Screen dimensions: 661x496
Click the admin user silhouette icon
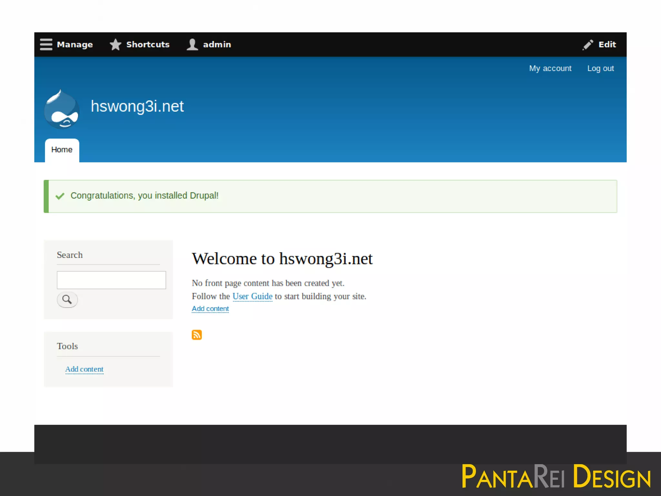(192, 45)
